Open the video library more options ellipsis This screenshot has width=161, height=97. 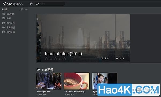26,9
